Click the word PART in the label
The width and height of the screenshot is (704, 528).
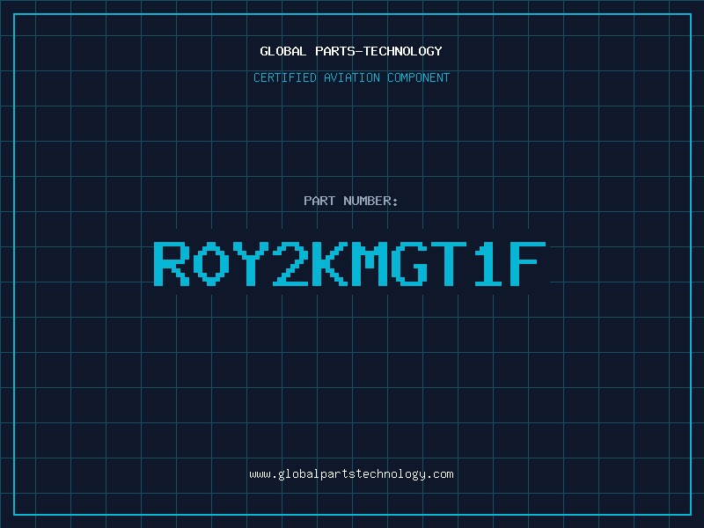(x=319, y=201)
